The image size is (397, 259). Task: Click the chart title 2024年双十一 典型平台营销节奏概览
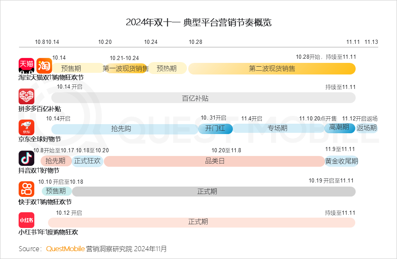[x=198, y=22]
